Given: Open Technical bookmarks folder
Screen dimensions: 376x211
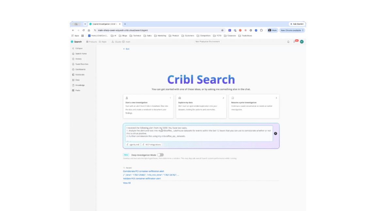Looking at the screenshot, I should [x=135, y=35].
